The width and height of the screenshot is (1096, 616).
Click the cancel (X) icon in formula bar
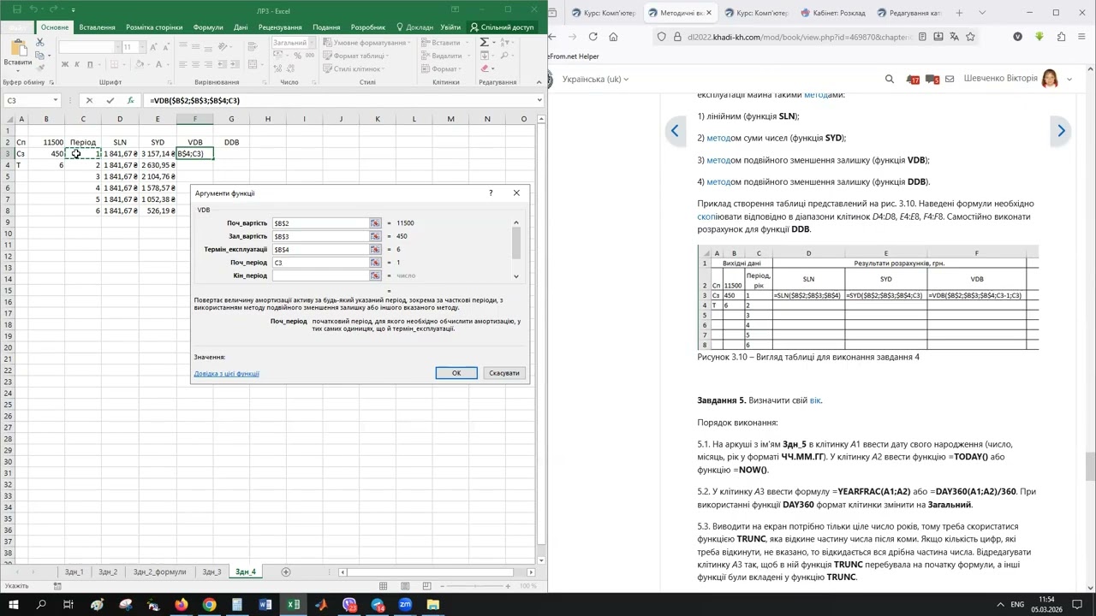point(89,100)
